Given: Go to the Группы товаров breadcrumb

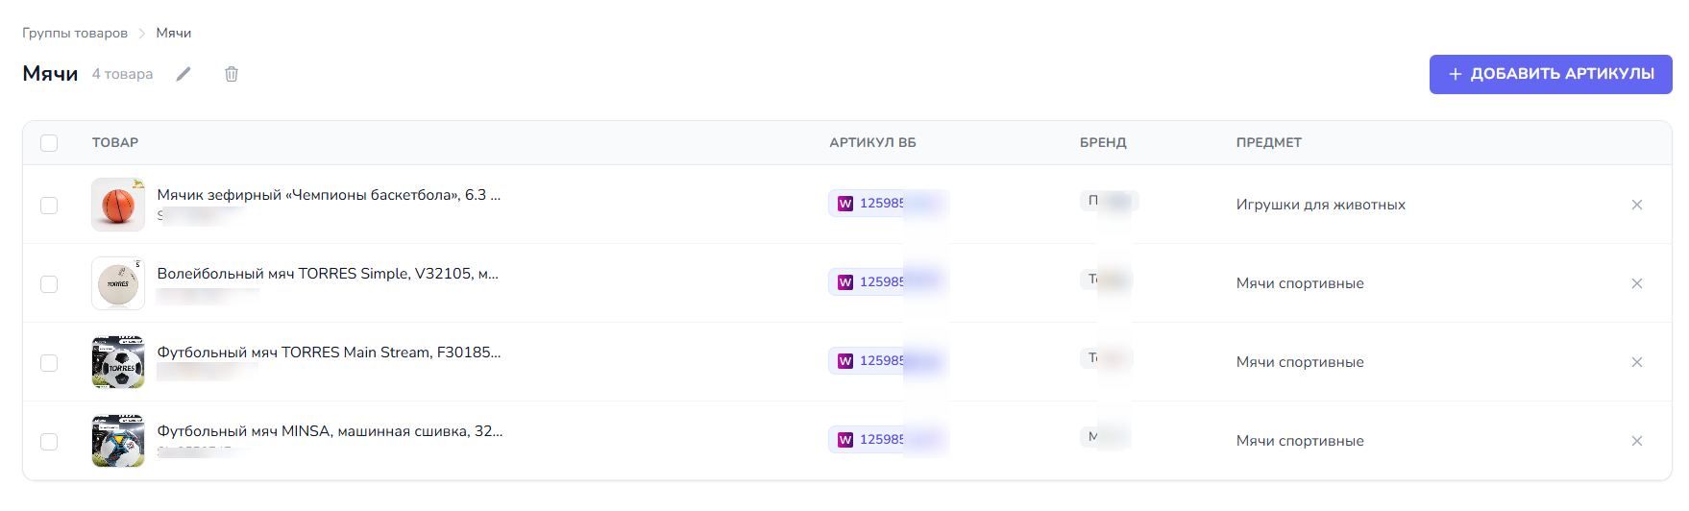Looking at the screenshot, I should pyautogui.click(x=75, y=33).
